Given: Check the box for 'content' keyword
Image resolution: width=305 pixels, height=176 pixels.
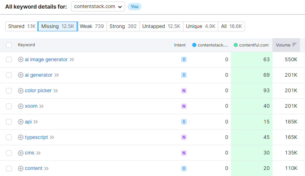Looking at the screenshot, I should 9,169.
